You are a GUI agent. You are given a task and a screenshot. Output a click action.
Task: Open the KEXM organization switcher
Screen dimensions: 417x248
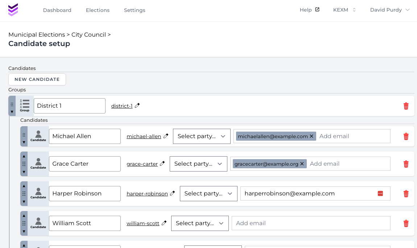coord(344,10)
